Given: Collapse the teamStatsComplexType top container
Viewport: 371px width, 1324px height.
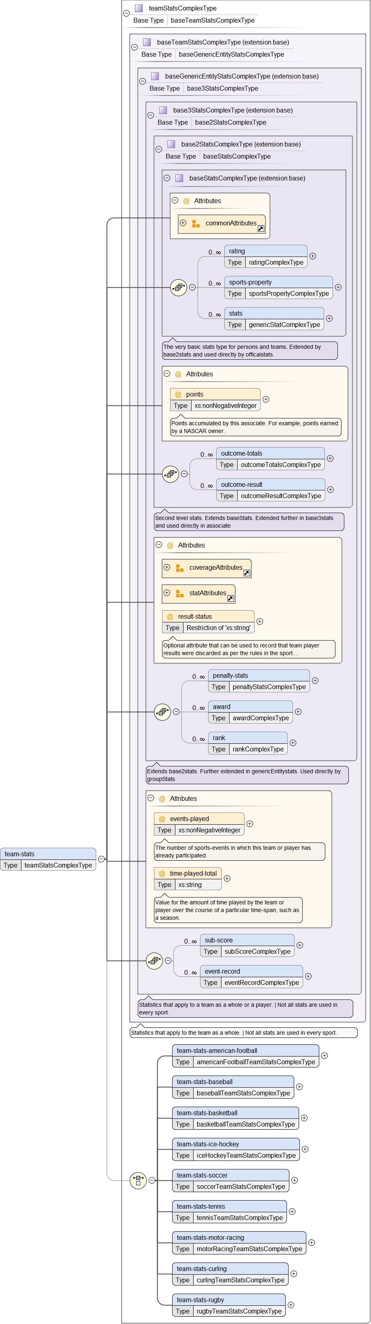Looking at the screenshot, I should point(126,13).
